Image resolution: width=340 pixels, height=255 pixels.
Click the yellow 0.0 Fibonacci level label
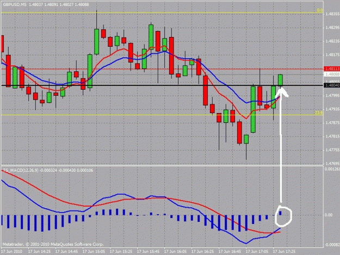tap(320, 10)
